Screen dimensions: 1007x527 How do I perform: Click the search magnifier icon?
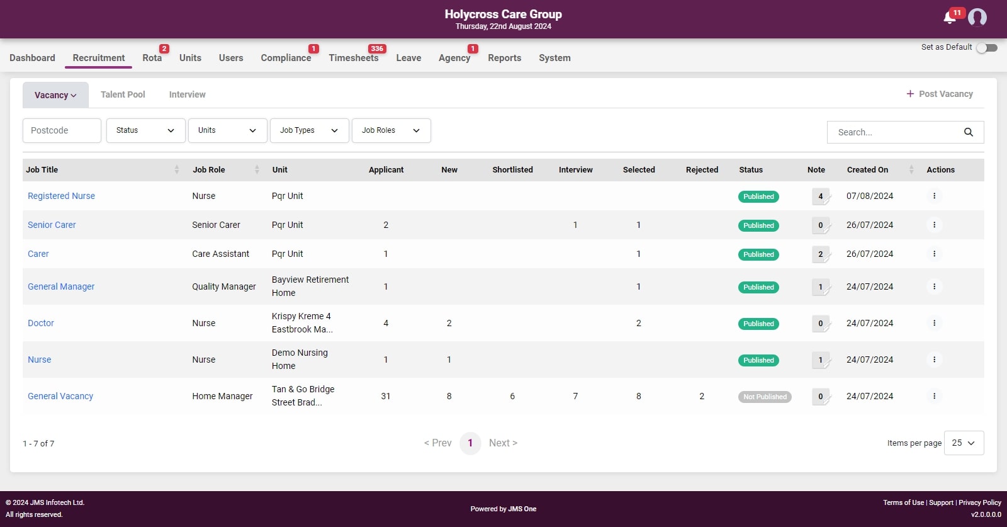(968, 132)
